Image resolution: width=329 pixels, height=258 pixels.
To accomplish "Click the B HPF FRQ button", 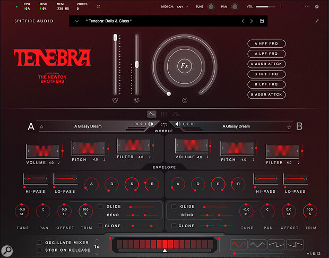I will click(266, 74).
